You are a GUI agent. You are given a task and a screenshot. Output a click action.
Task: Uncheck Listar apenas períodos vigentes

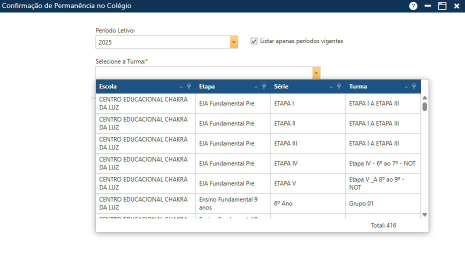coord(254,41)
